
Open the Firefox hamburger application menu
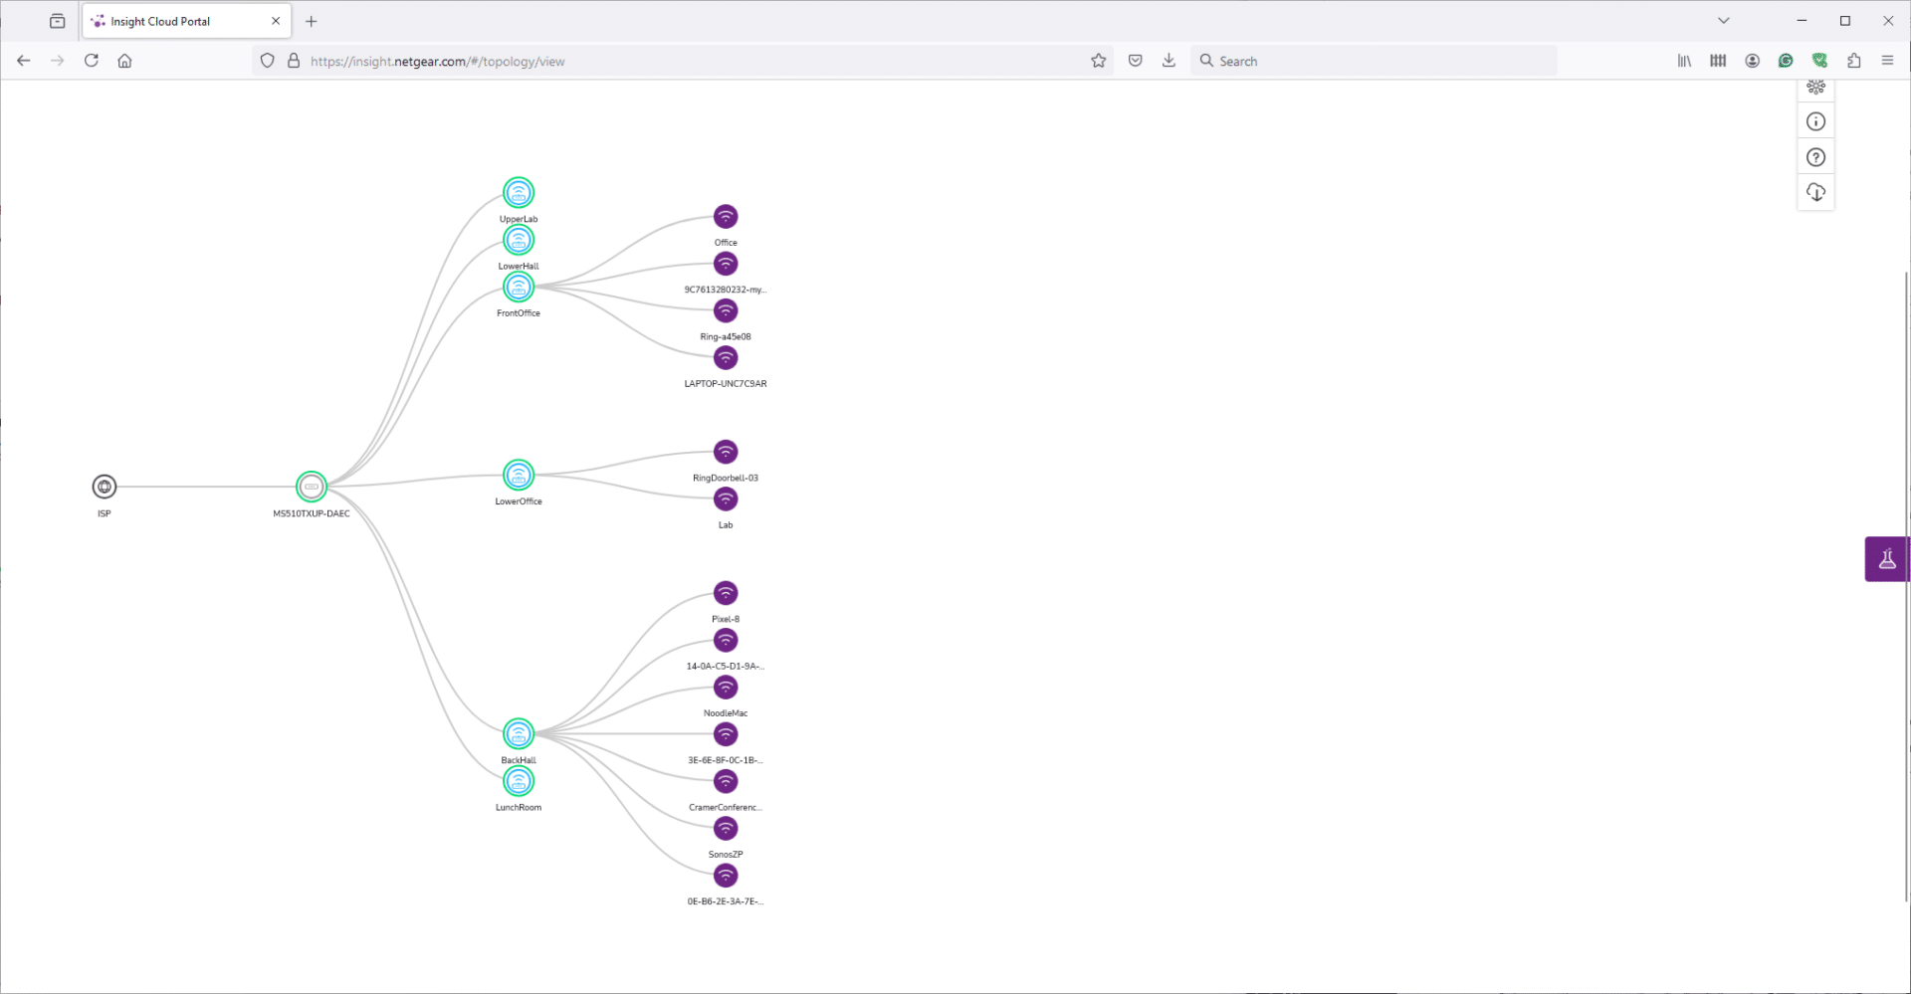click(1887, 61)
